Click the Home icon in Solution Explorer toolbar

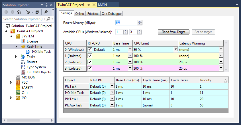coord(19,12)
